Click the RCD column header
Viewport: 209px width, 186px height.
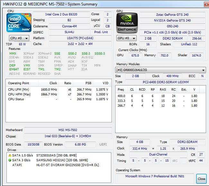(142, 90)
